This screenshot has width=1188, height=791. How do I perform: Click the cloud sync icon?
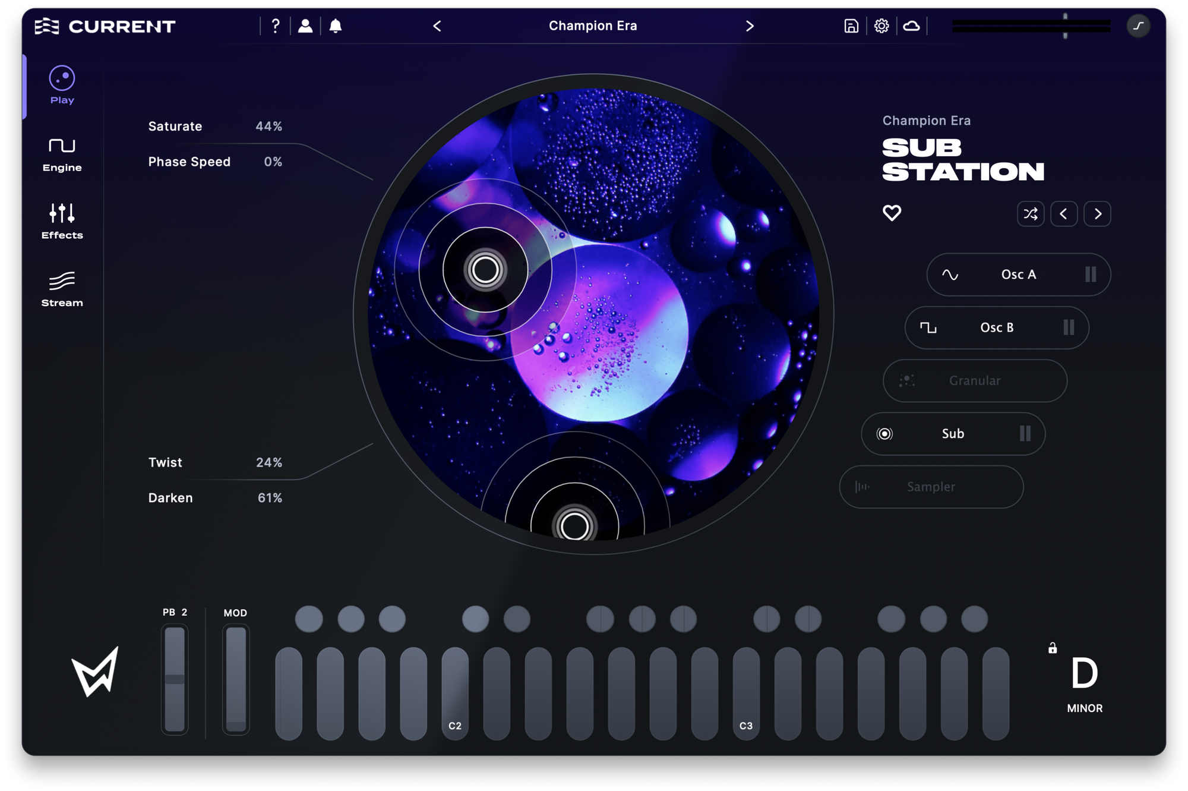coord(911,26)
